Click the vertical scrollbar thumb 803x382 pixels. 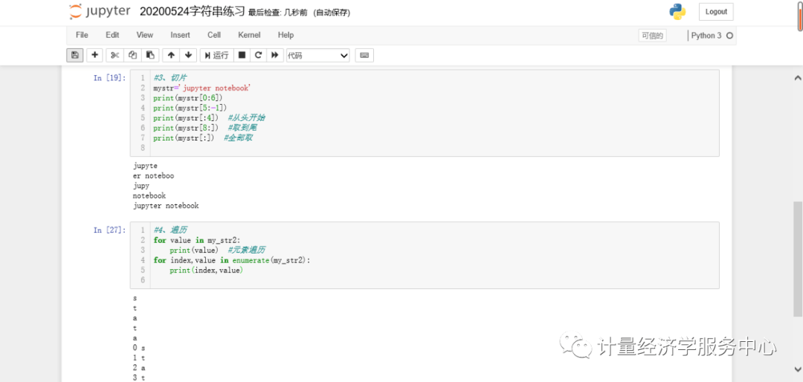point(799,259)
